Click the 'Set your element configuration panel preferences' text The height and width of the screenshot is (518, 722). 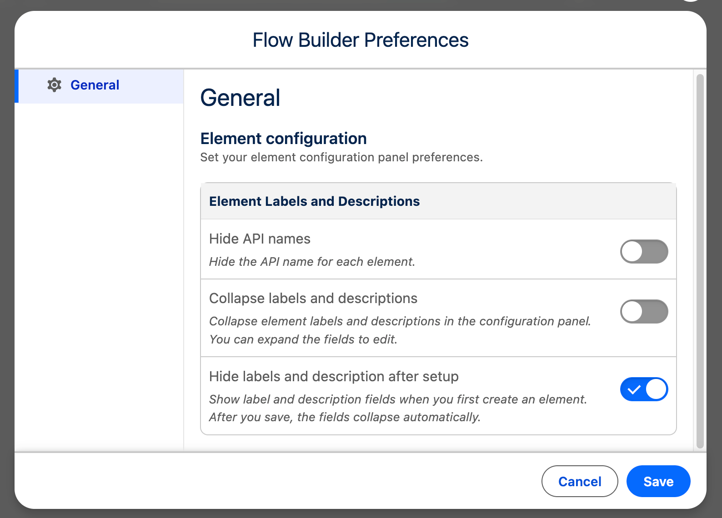(x=341, y=157)
